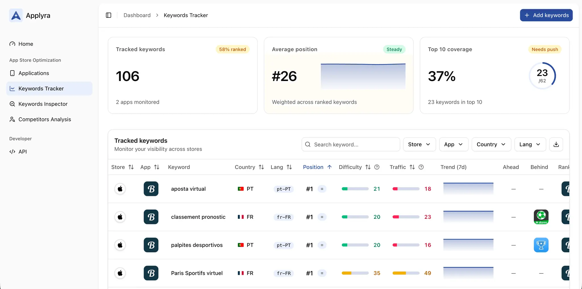582x289 pixels.
Task: Click the Applyra logo icon
Action: tap(16, 15)
